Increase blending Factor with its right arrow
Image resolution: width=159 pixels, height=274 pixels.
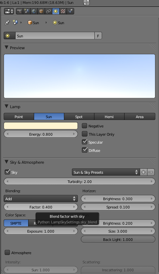pyautogui.click(x=74, y=207)
